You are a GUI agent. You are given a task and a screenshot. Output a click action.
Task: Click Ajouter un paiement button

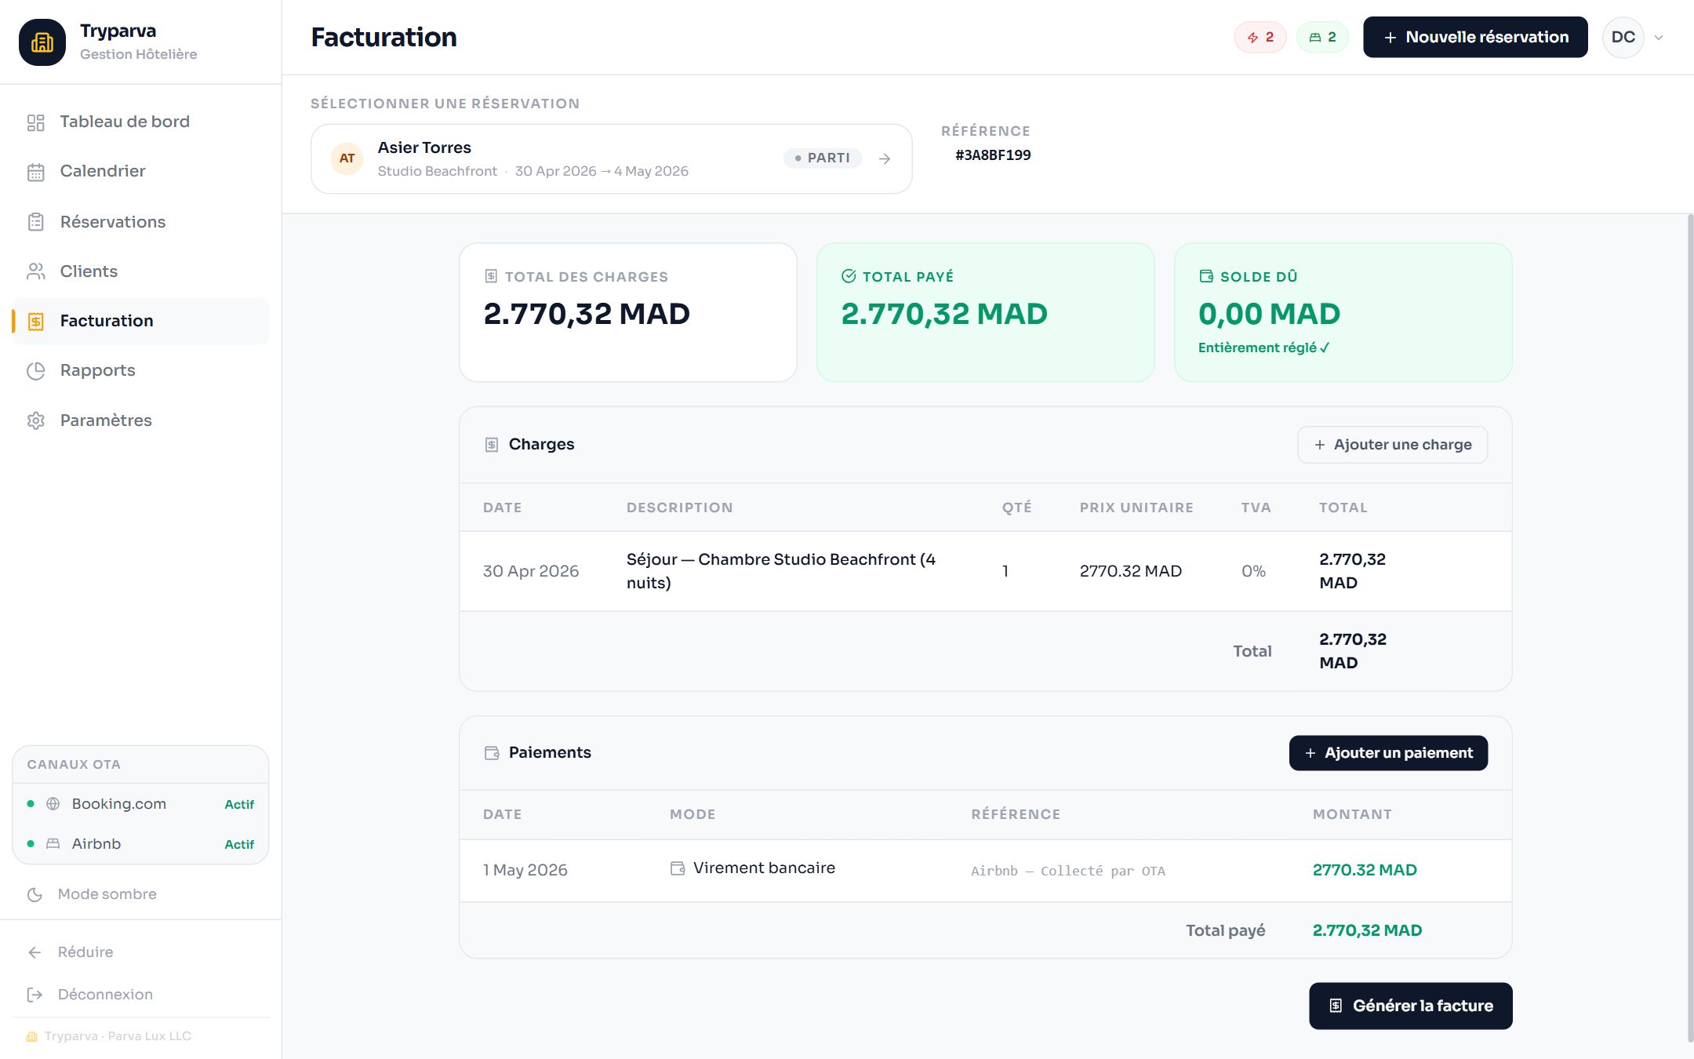pyautogui.click(x=1388, y=753)
